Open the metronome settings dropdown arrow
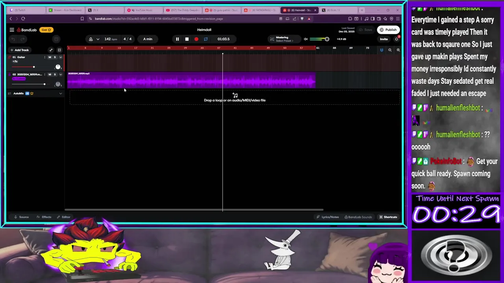Screen dimensions: 504x283 [x=98, y=39]
